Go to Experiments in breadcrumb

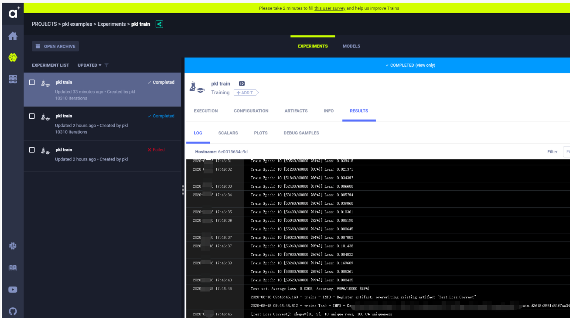[x=112, y=24]
